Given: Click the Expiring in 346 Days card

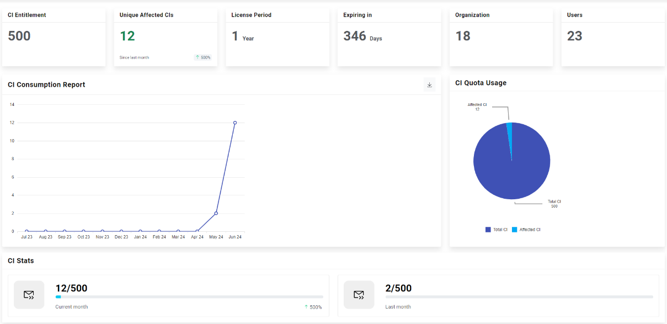Looking at the screenshot, I should pyautogui.click(x=389, y=37).
